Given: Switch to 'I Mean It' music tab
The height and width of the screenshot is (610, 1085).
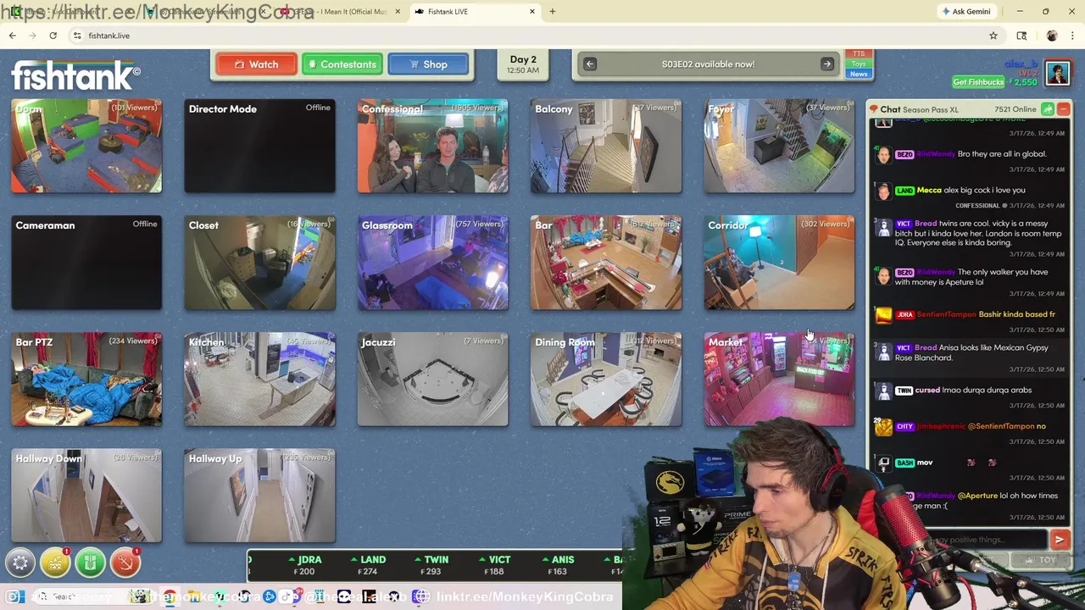Looking at the screenshot, I should [x=339, y=12].
